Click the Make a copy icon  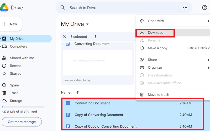(x=142, y=48)
